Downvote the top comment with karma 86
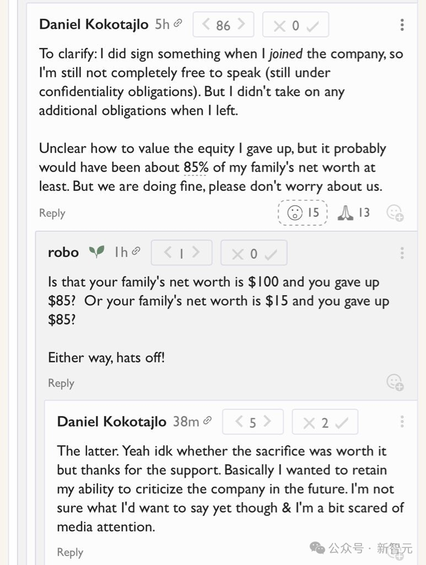 (207, 25)
